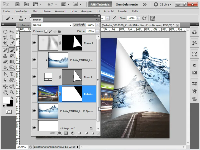Select the Custom Shape tool
Viewport: 200px width, 150px height.
12,80
